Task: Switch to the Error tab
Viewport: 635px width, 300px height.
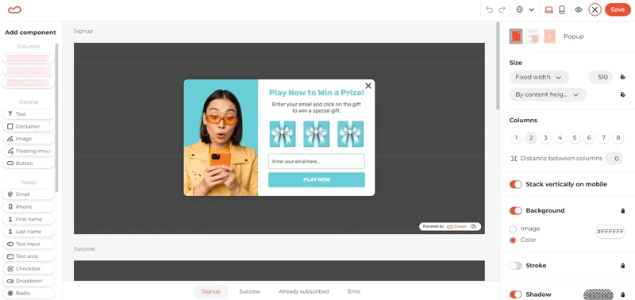Action: click(354, 291)
